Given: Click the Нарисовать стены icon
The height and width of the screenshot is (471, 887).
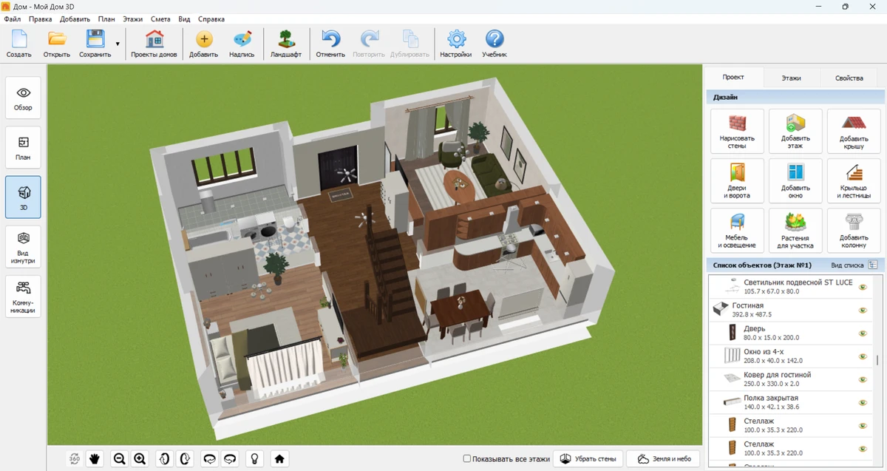Looking at the screenshot, I should [736, 131].
